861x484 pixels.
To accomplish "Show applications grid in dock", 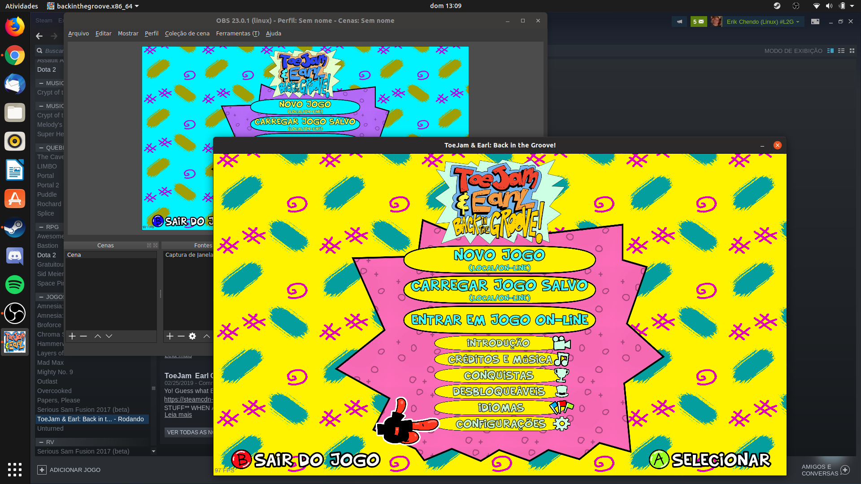I will tap(15, 469).
